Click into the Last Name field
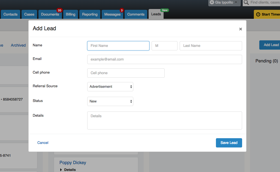Image resolution: width=280 pixels, height=172 pixels. 211,46
